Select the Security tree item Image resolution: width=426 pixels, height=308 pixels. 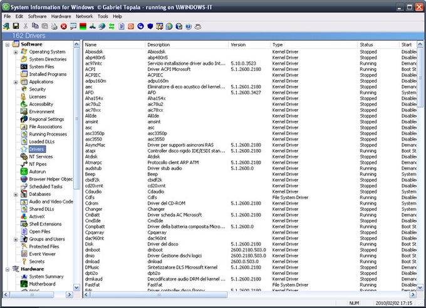click(x=37, y=89)
